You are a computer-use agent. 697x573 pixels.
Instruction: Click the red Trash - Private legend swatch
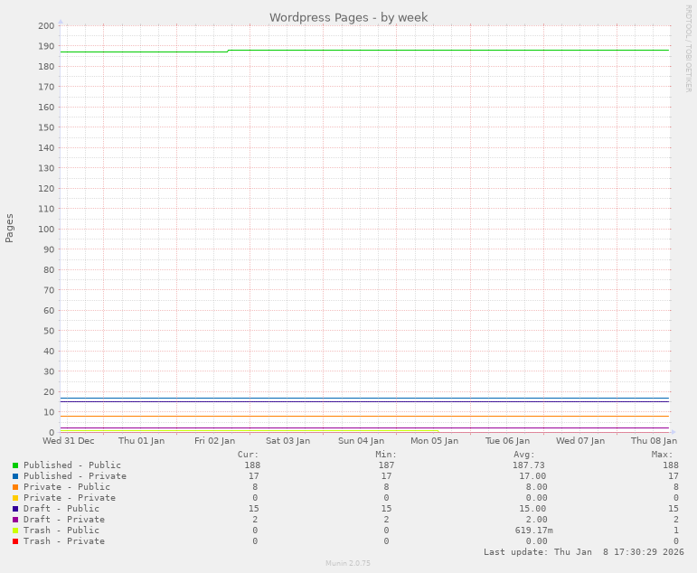pyautogui.click(x=15, y=541)
